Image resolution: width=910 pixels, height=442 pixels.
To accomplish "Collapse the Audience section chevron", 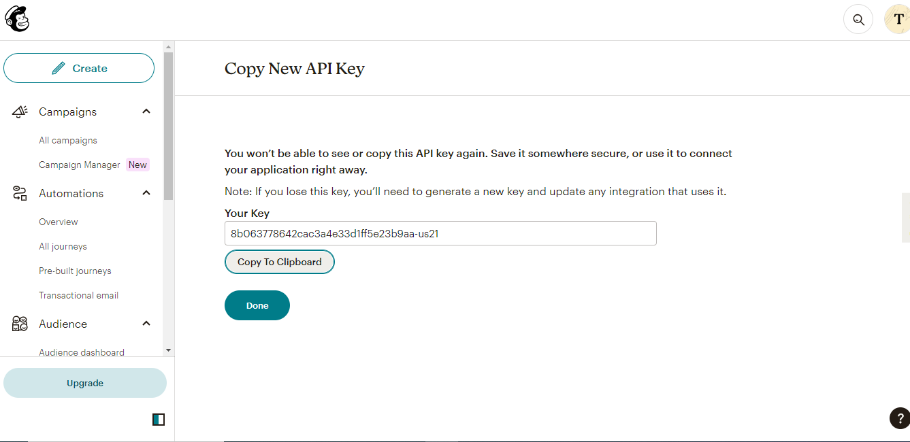I will click(x=146, y=324).
